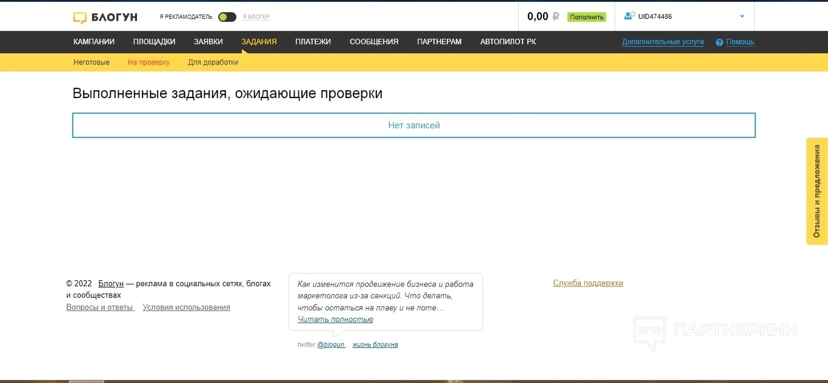This screenshot has width=828, height=383.
Task: Switch to the Я БЛОГЕР mode label
Action: coord(256,17)
